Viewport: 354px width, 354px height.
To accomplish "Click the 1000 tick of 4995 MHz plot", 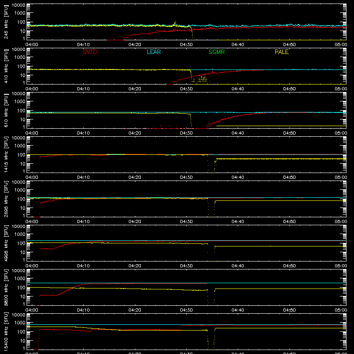I will pyautogui.click(x=20, y=235).
